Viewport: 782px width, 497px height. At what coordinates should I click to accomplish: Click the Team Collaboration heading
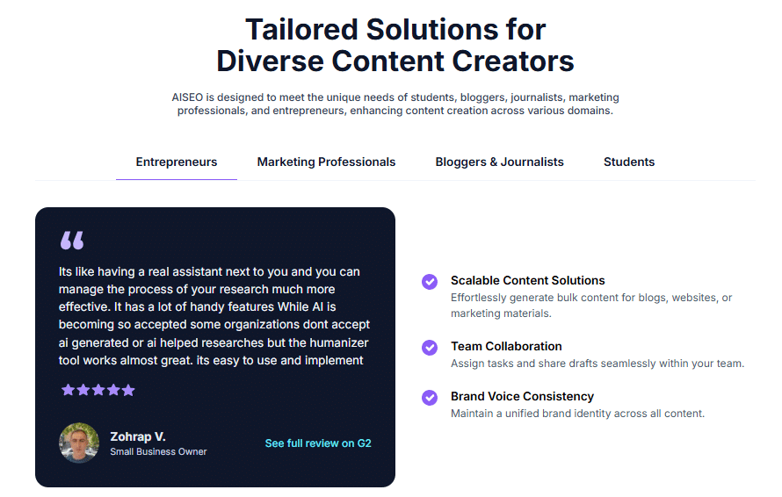[506, 347]
